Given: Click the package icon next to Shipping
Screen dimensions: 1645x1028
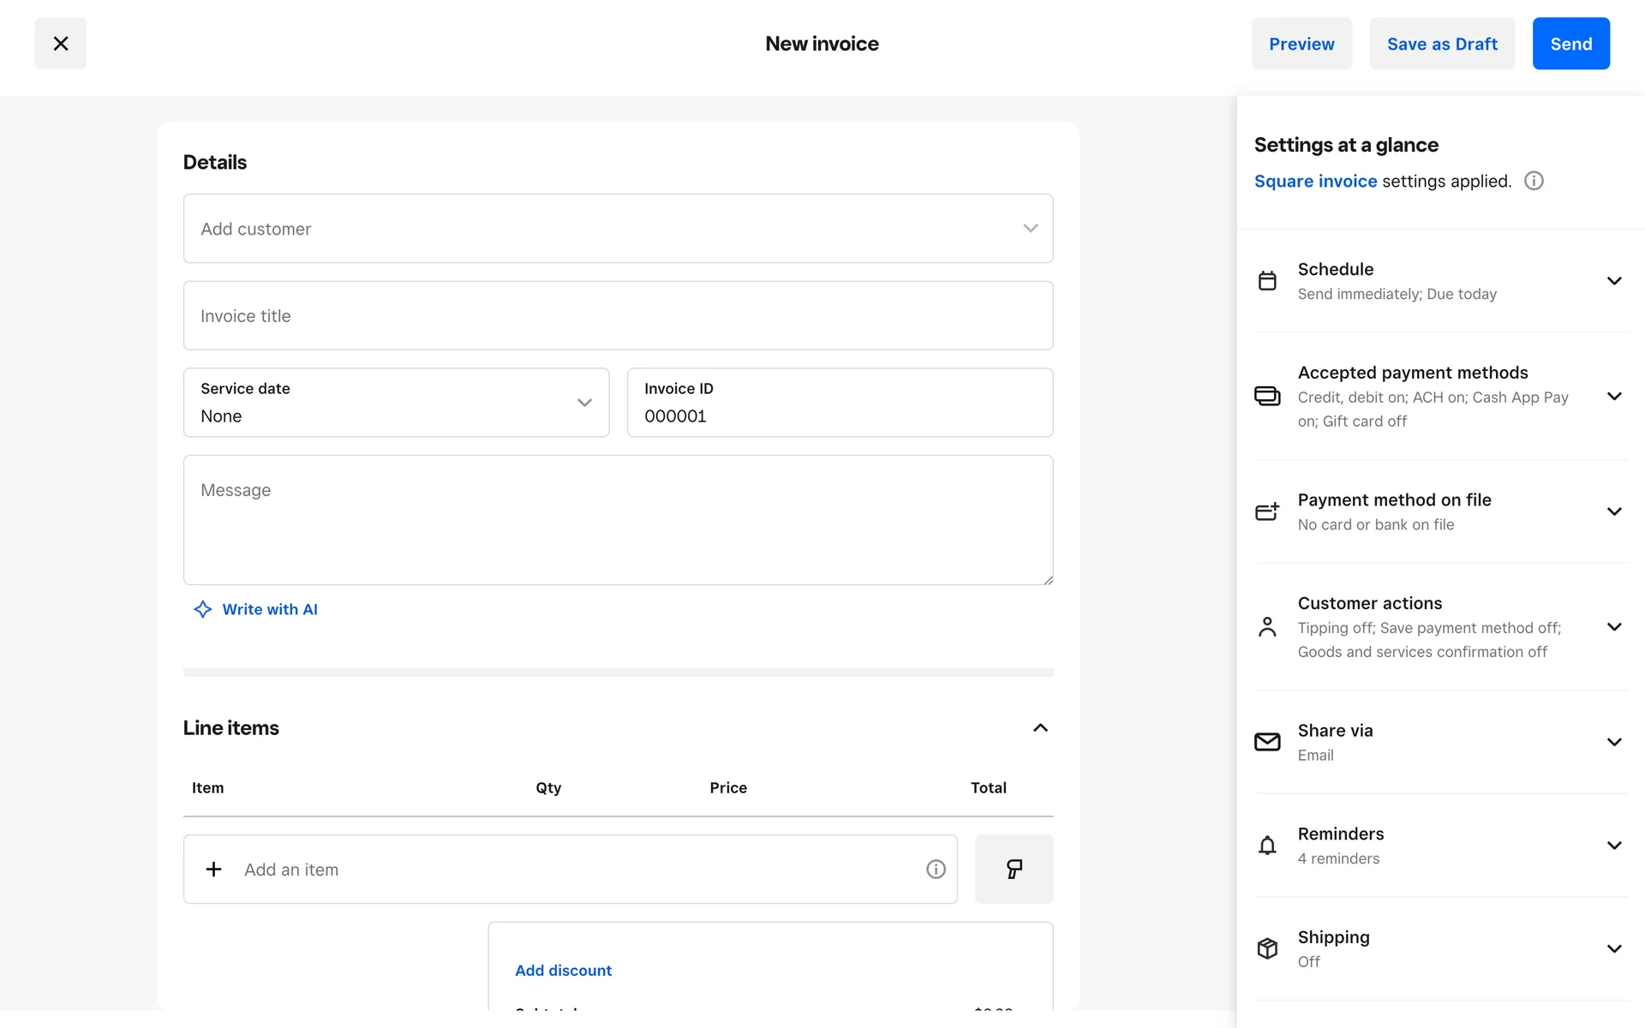Looking at the screenshot, I should (x=1267, y=948).
